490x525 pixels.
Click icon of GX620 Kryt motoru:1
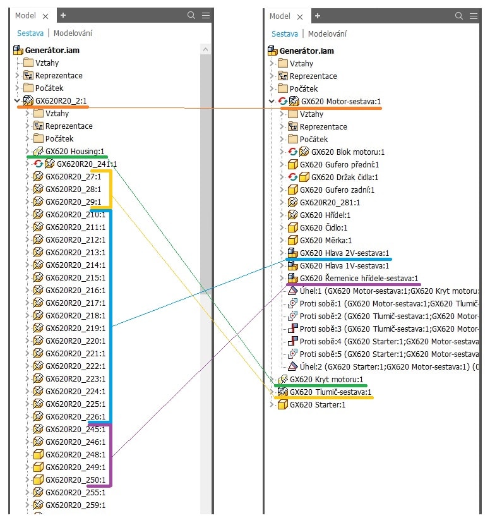point(283,379)
